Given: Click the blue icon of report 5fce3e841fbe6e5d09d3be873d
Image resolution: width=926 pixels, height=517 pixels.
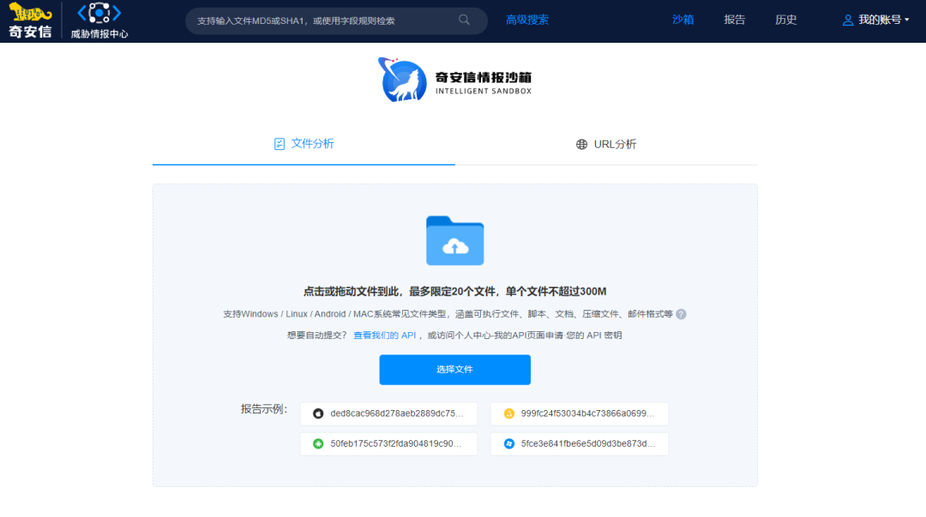Looking at the screenshot, I should [x=509, y=444].
